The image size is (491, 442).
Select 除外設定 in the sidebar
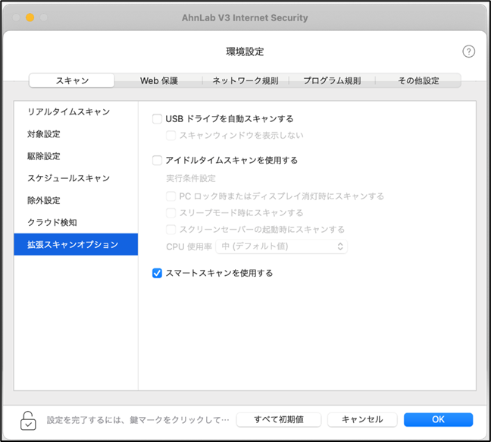[x=76, y=200]
